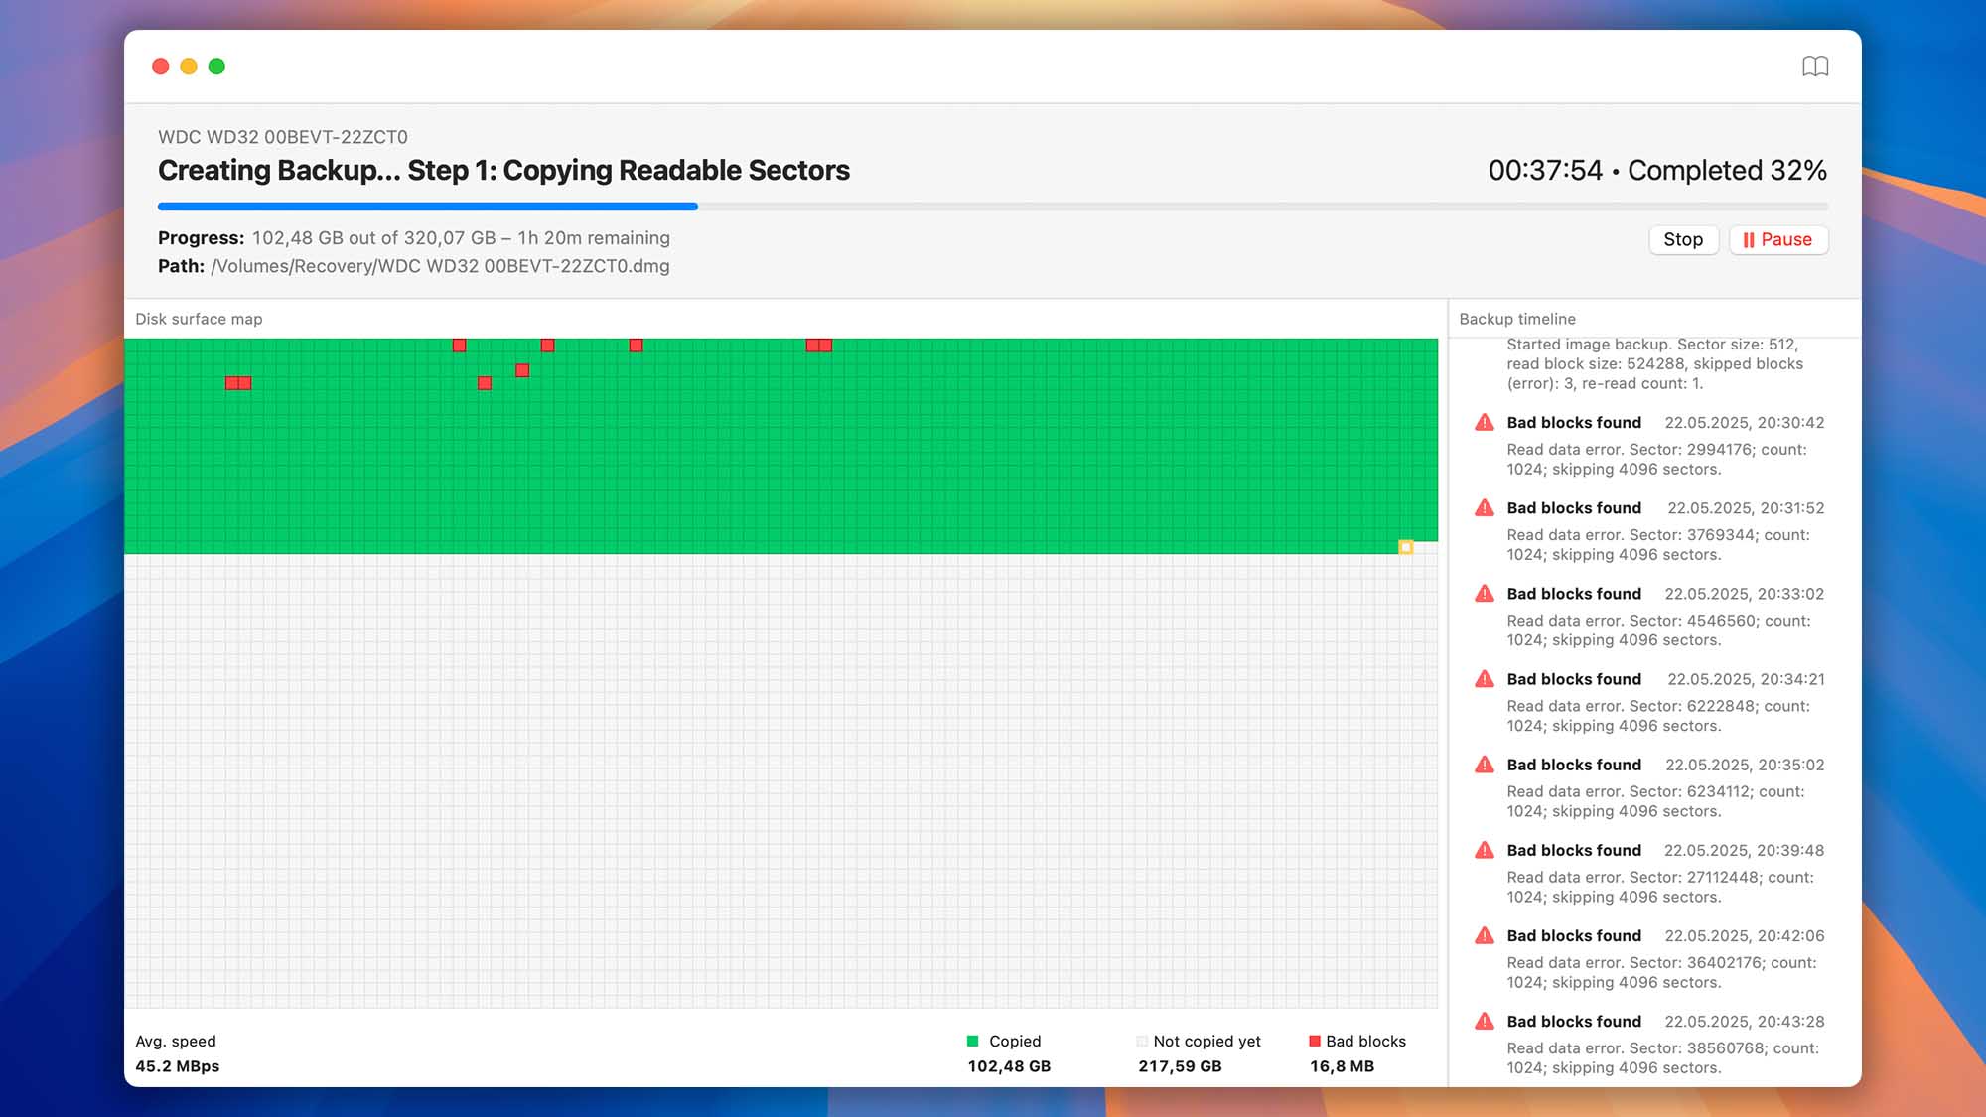Click the 'Started image backup' log entry
The image size is (1986, 1117).
click(x=1654, y=363)
